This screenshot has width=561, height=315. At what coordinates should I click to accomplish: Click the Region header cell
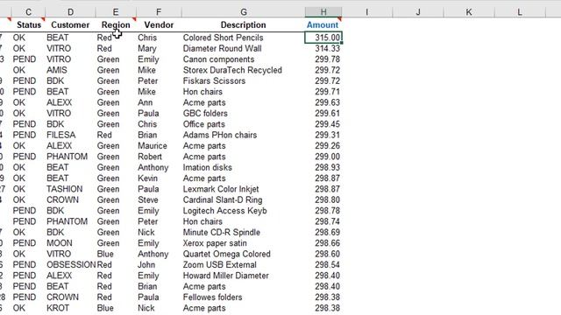[116, 25]
